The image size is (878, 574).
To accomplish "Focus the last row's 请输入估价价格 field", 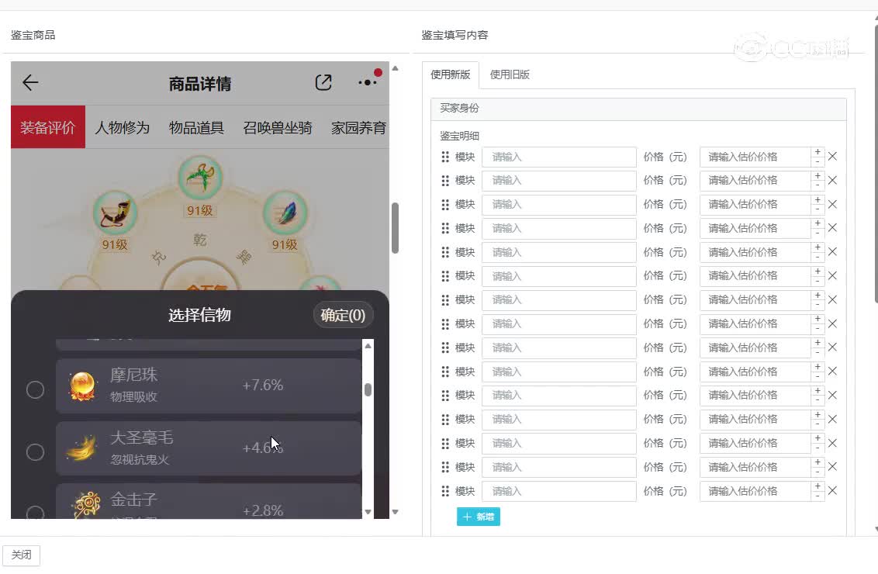I will (755, 491).
